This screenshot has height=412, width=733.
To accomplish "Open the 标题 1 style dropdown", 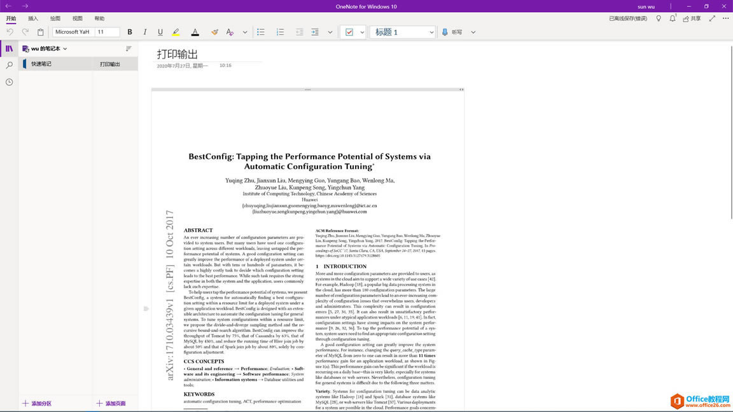I will point(432,31).
